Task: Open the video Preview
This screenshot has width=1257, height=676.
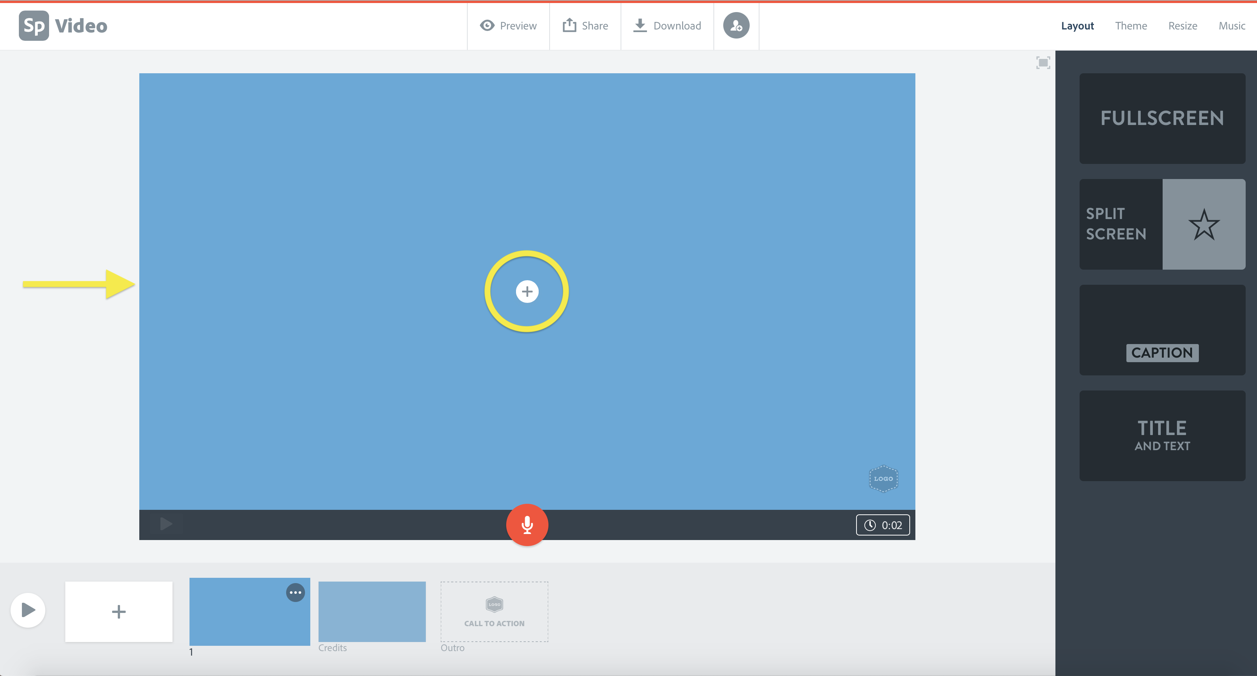Action: coord(508,26)
